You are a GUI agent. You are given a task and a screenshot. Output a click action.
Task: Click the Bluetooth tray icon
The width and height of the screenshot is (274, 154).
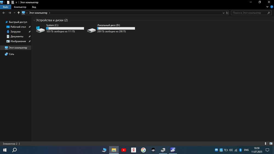[241, 150]
